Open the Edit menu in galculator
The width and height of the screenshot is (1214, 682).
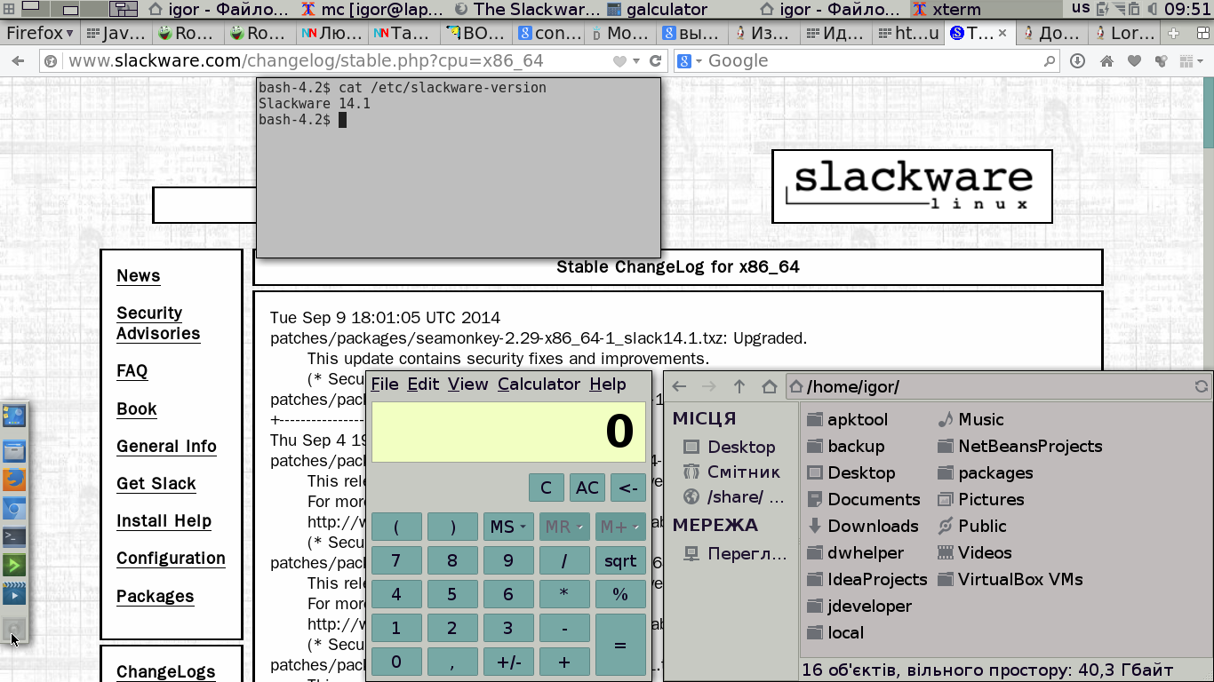click(423, 384)
